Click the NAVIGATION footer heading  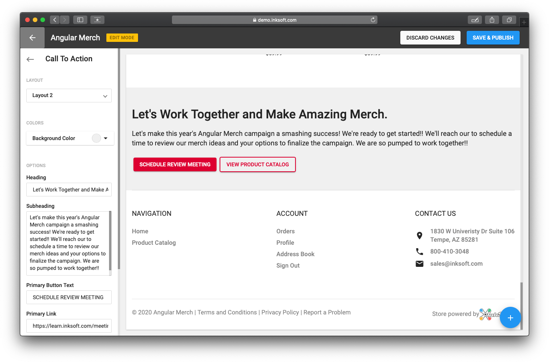point(152,214)
